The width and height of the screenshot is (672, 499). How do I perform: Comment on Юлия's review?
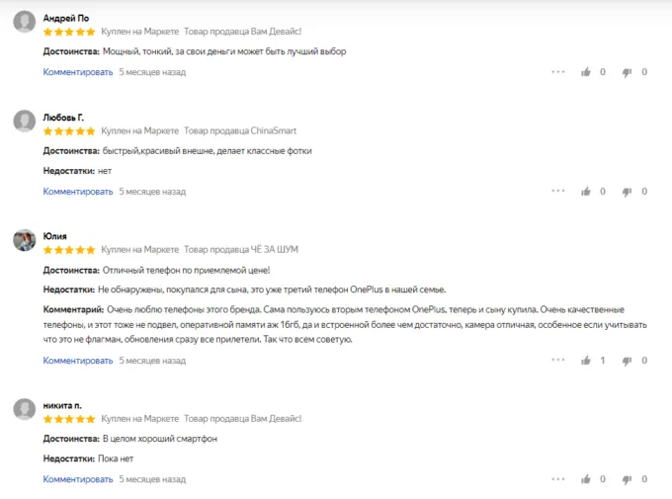(78, 361)
